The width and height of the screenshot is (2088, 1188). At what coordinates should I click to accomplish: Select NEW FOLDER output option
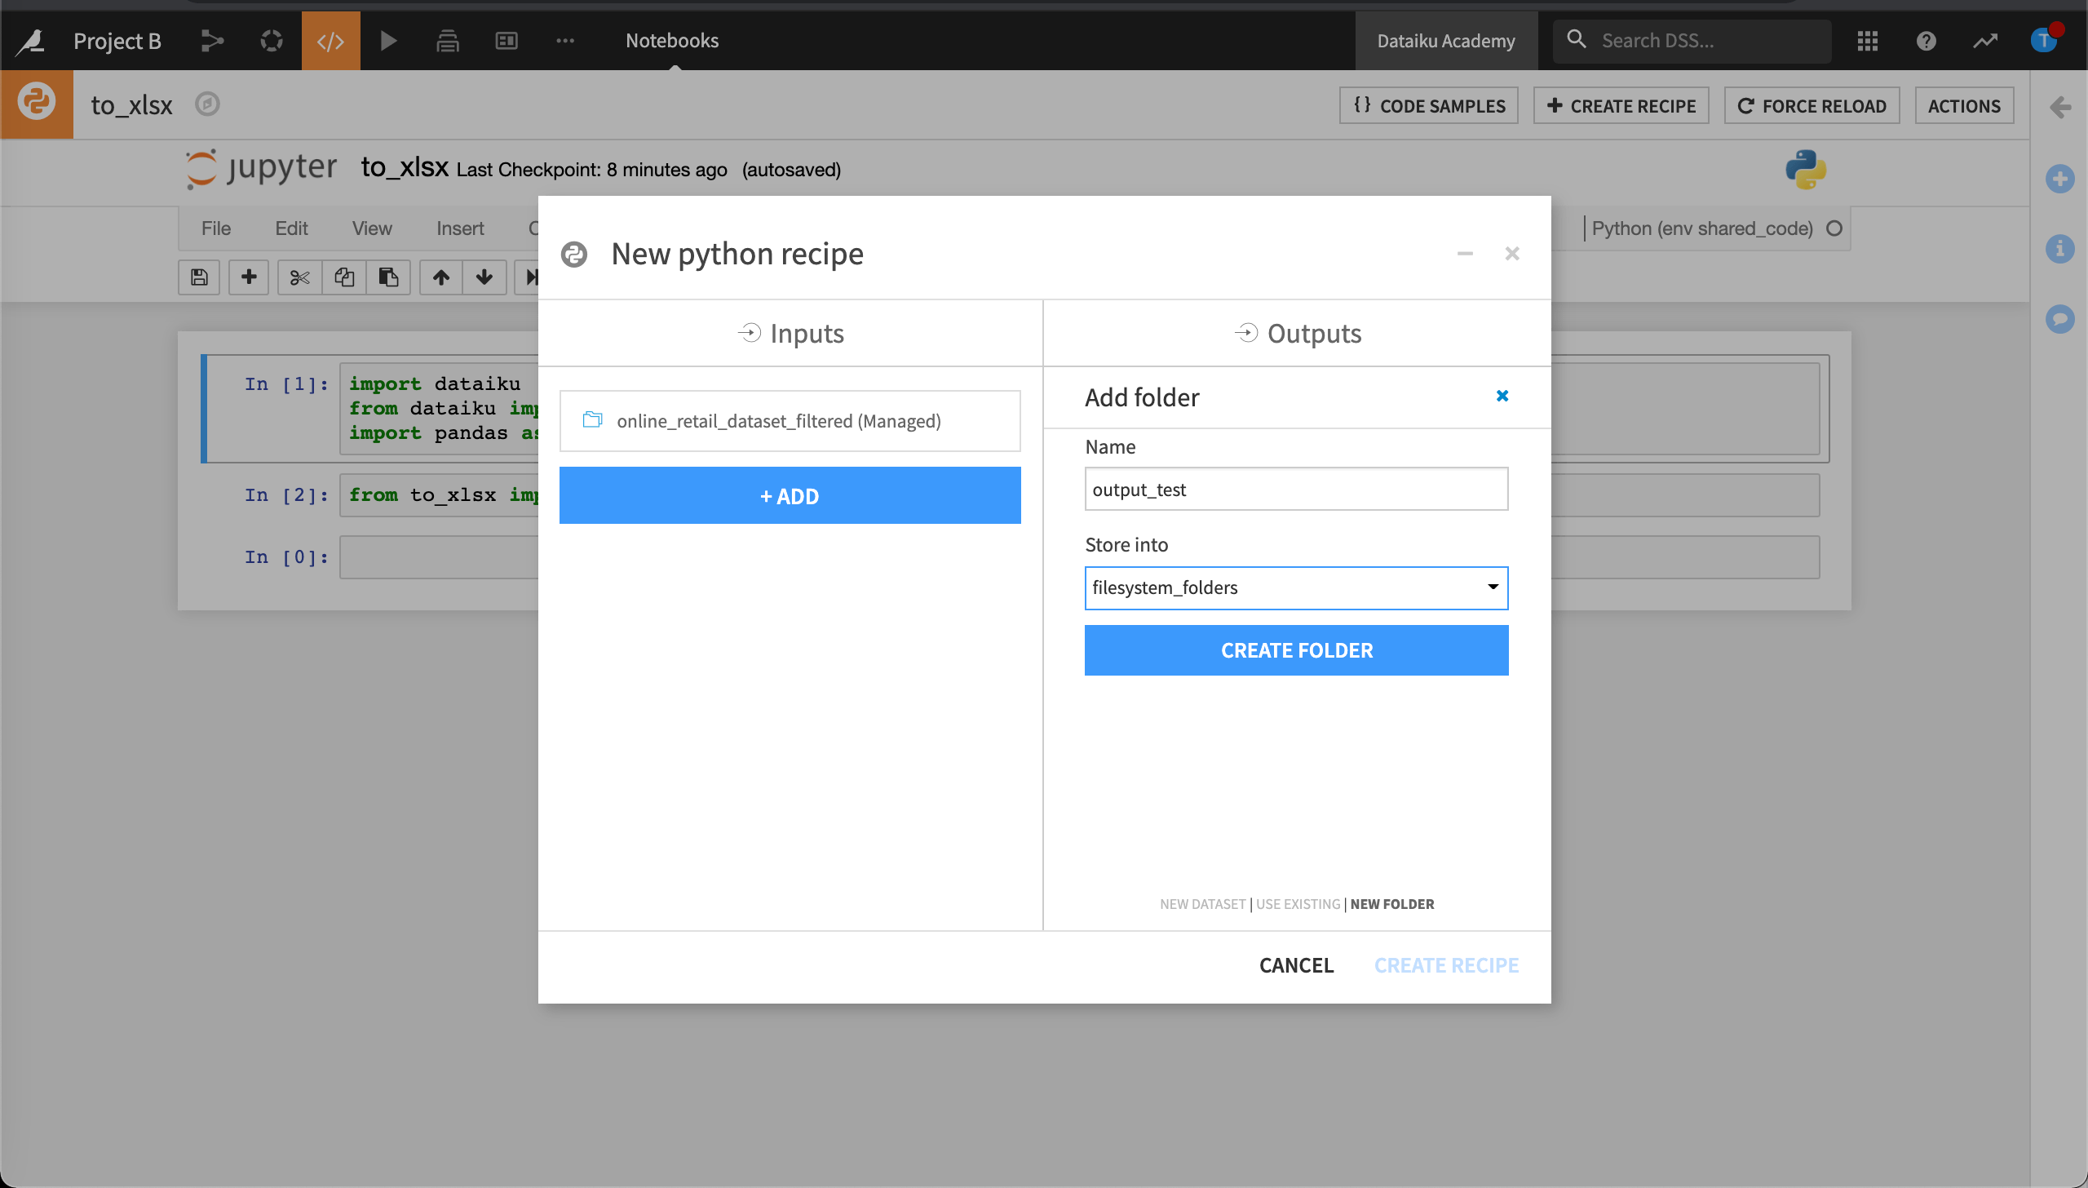tap(1392, 904)
